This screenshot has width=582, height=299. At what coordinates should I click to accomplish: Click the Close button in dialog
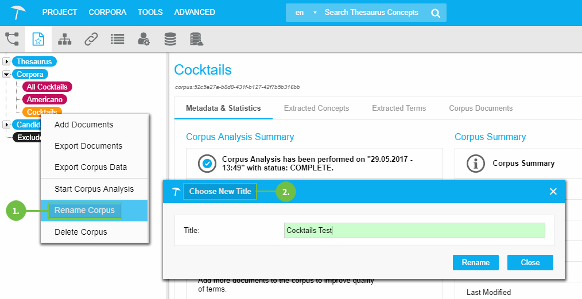(x=530, y=262)
